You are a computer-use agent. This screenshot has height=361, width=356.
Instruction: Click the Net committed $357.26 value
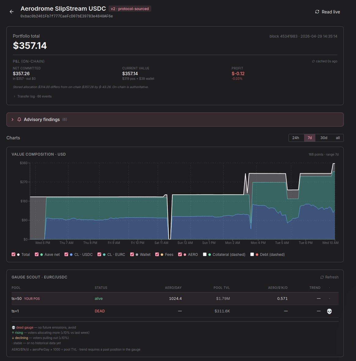click(21, 74)
